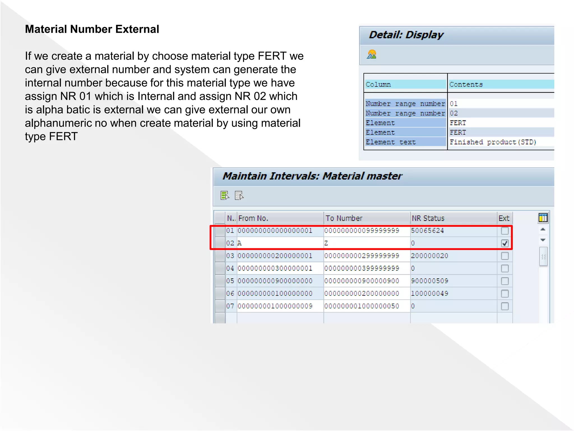
Task: Toggle Ext checkbox for interval 03
Action: (505, 256)
